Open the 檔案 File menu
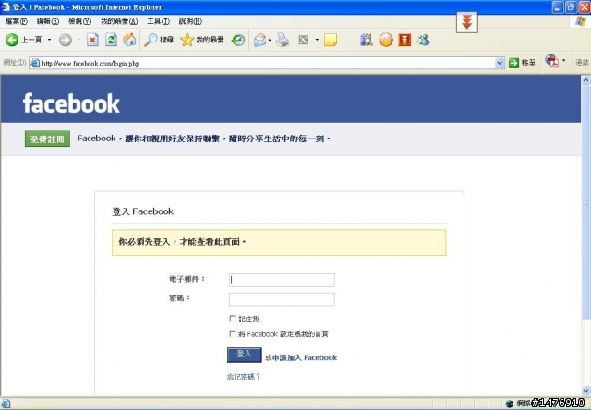Viewport: 591px width, 410px height. (x=17, y=21)
